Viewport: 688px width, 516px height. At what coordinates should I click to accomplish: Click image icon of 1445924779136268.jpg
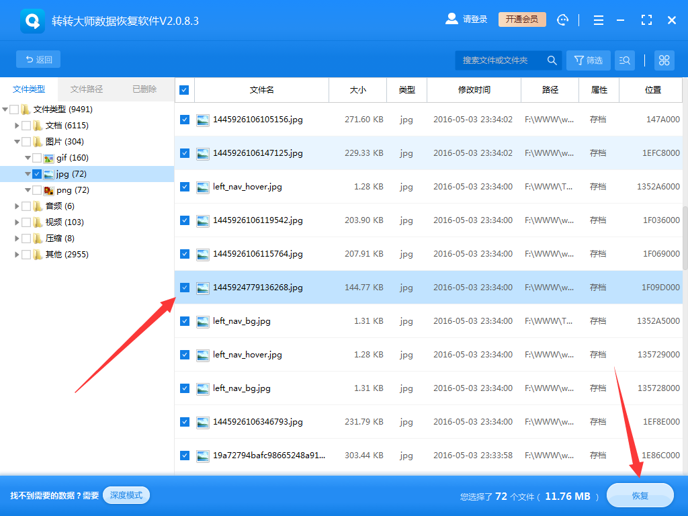coord(202,288)
